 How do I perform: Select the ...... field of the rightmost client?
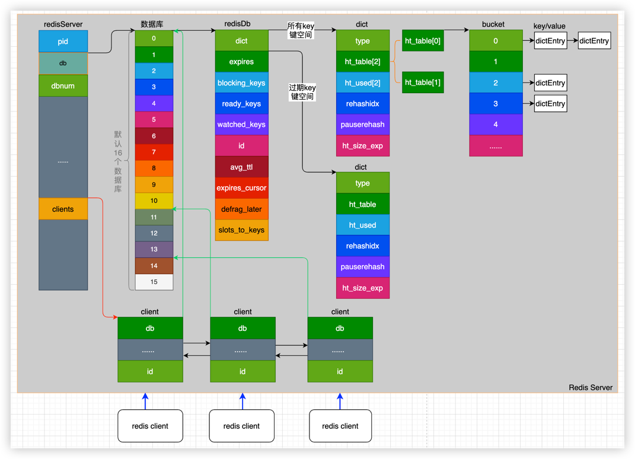click(x=340, y=350)
